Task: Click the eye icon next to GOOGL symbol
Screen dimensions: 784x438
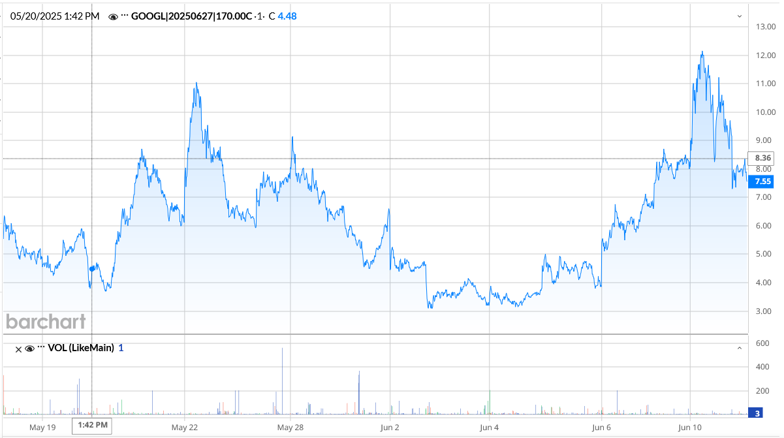Action: (x=112, y=16)
